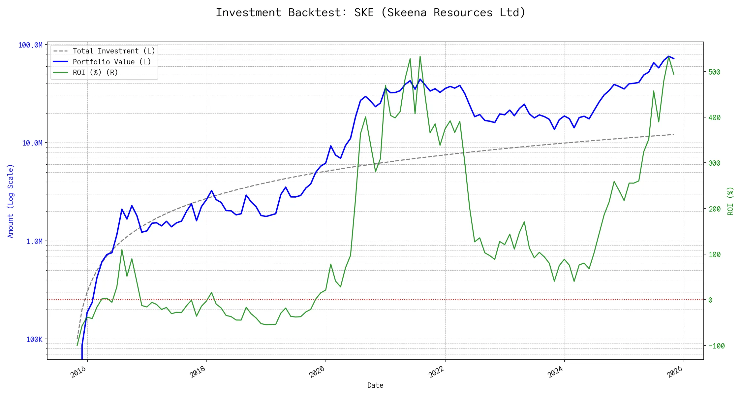Click the 500 right axis tick label
742x396 pixels.
pos(714,72)
